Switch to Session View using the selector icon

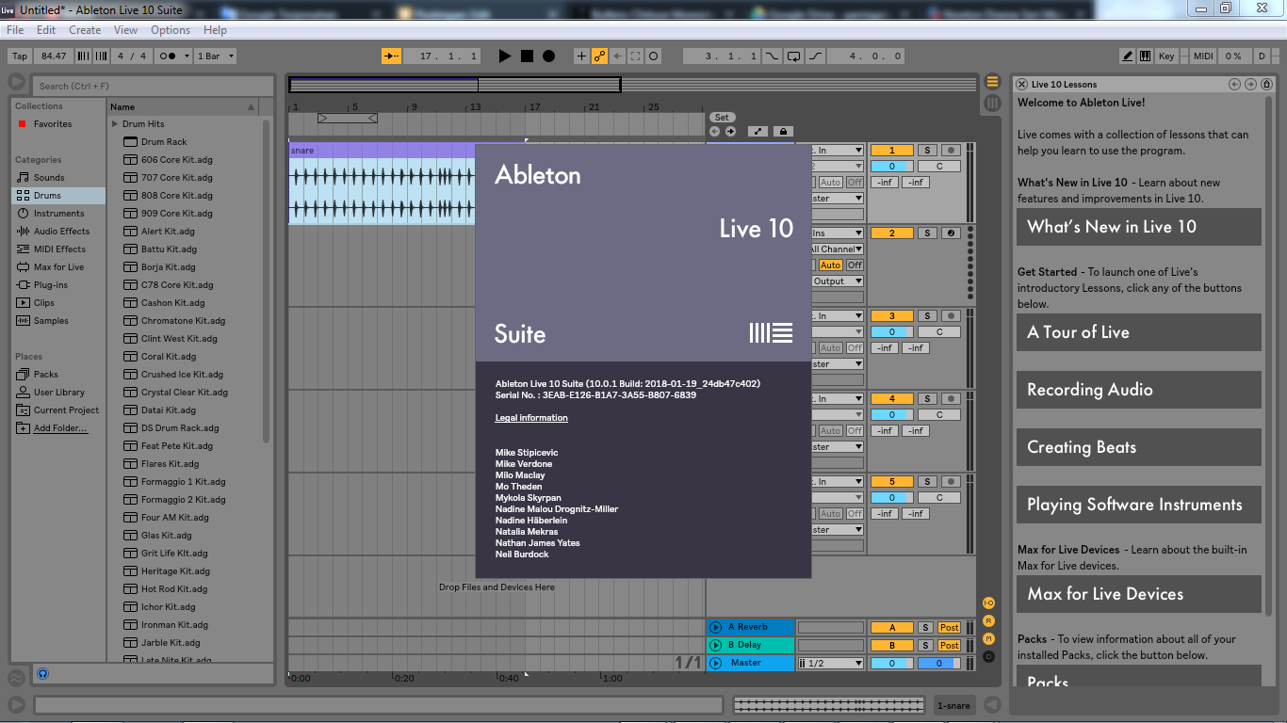tap(992, 103)
